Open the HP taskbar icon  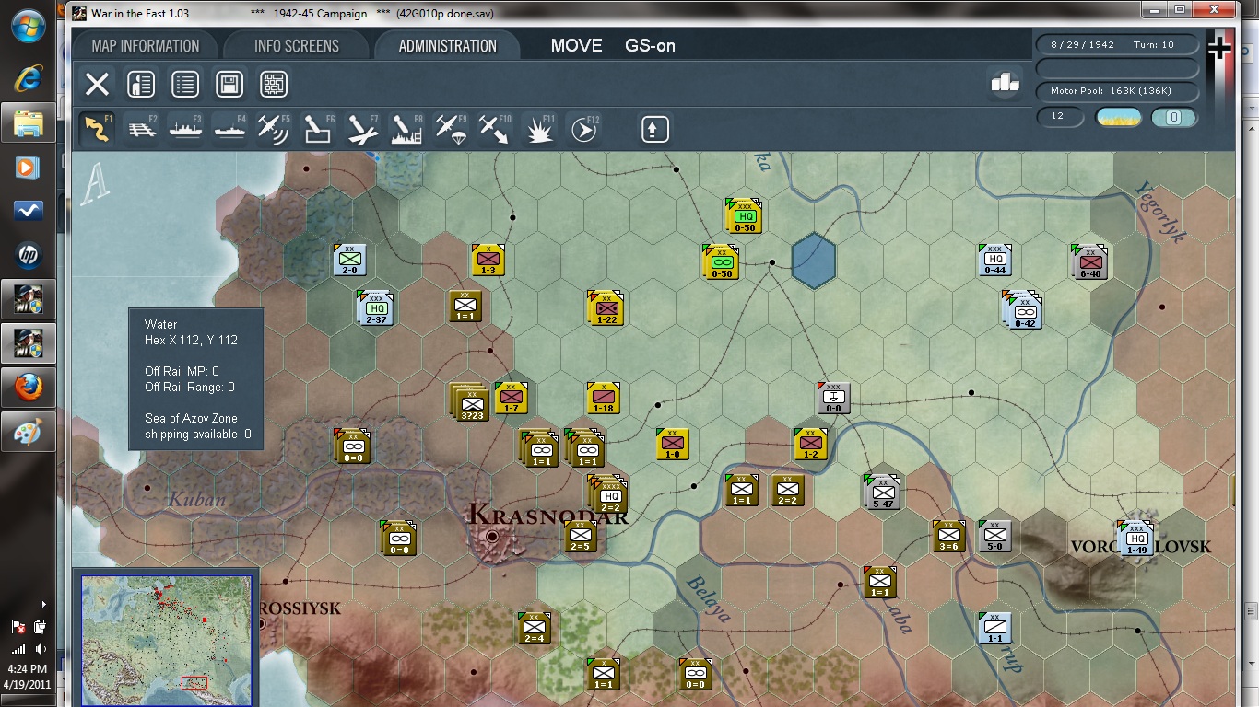click(29, 255)
